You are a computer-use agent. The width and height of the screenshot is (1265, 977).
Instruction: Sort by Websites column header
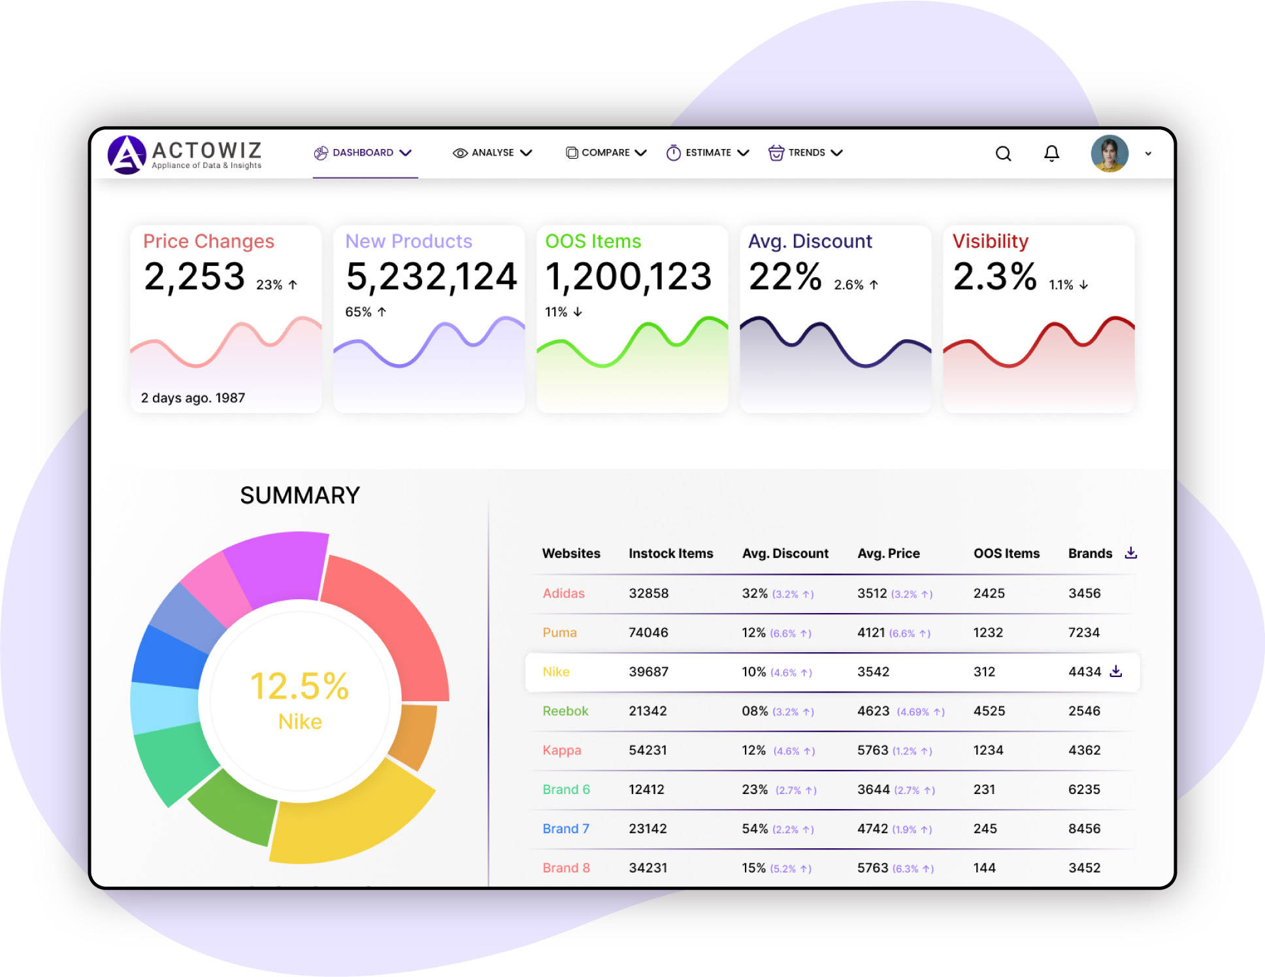click(571, 554)
